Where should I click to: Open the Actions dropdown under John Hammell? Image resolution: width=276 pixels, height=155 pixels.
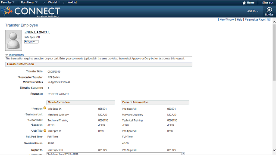(x=31, y=42)
